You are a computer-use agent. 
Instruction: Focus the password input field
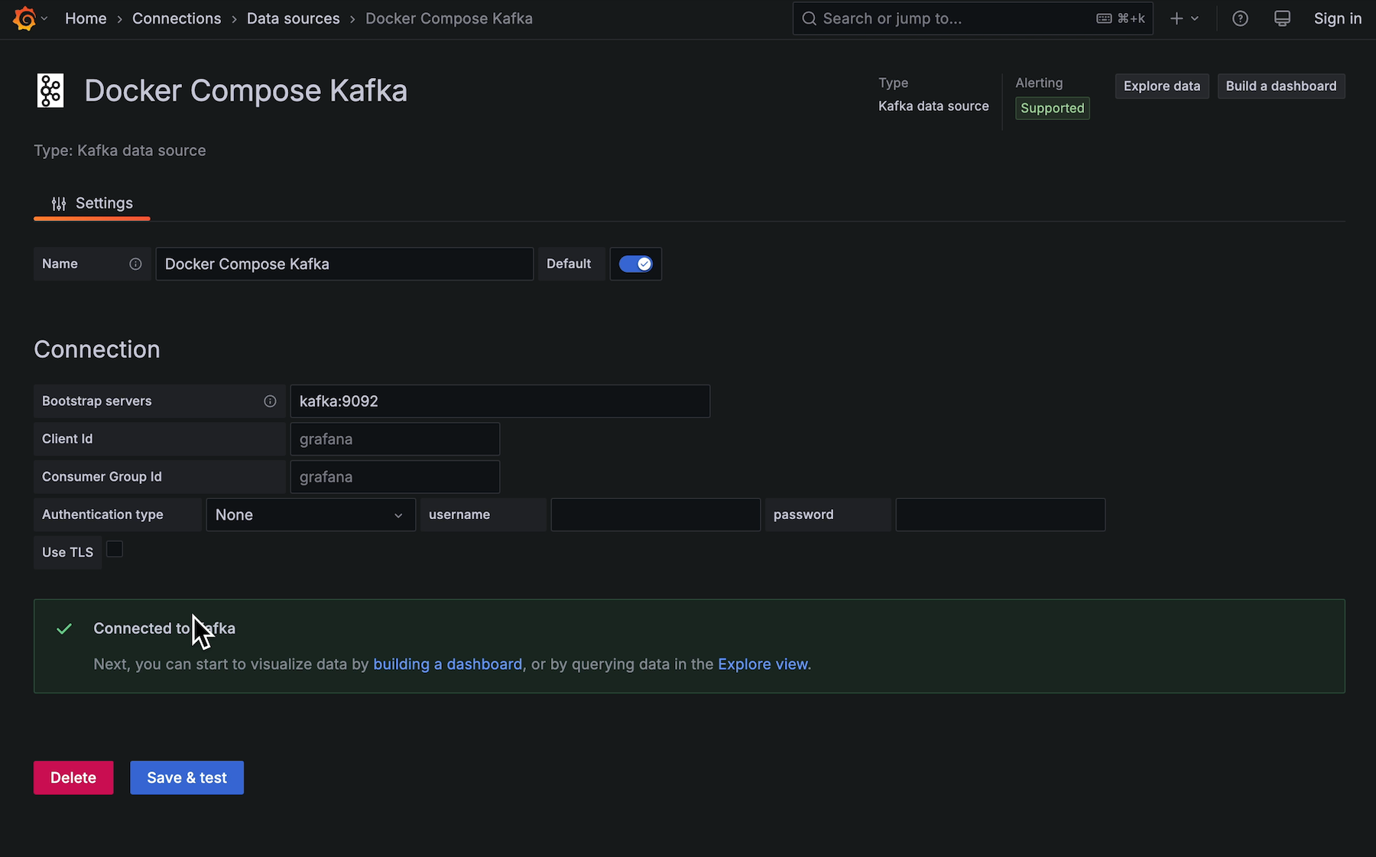(x=1001, y=515)
